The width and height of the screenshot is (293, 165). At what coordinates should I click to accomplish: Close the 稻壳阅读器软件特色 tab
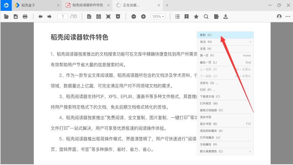pos(108,5)
